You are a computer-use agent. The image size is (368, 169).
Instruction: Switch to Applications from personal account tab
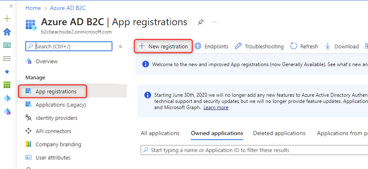(x=342, y=133)
